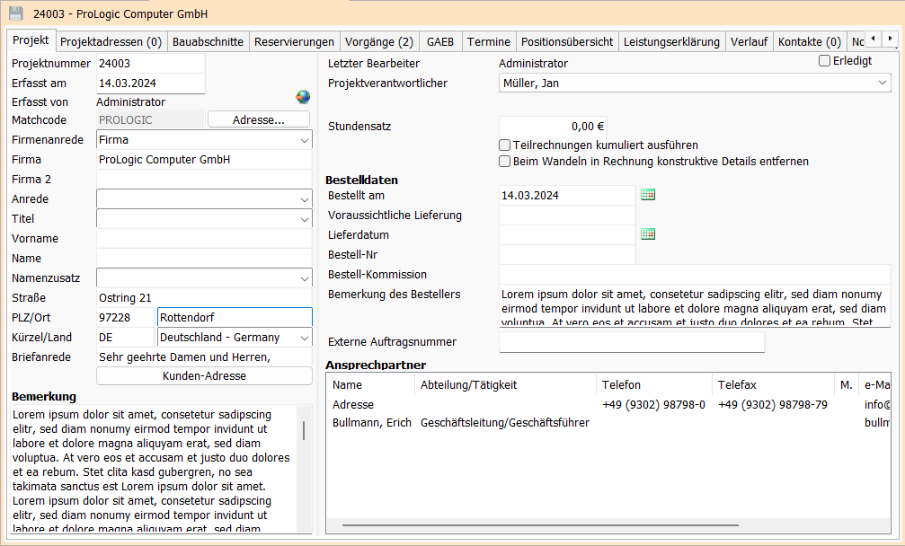Click the globe icon beside Erfasst von

click(x=303, y=97)
